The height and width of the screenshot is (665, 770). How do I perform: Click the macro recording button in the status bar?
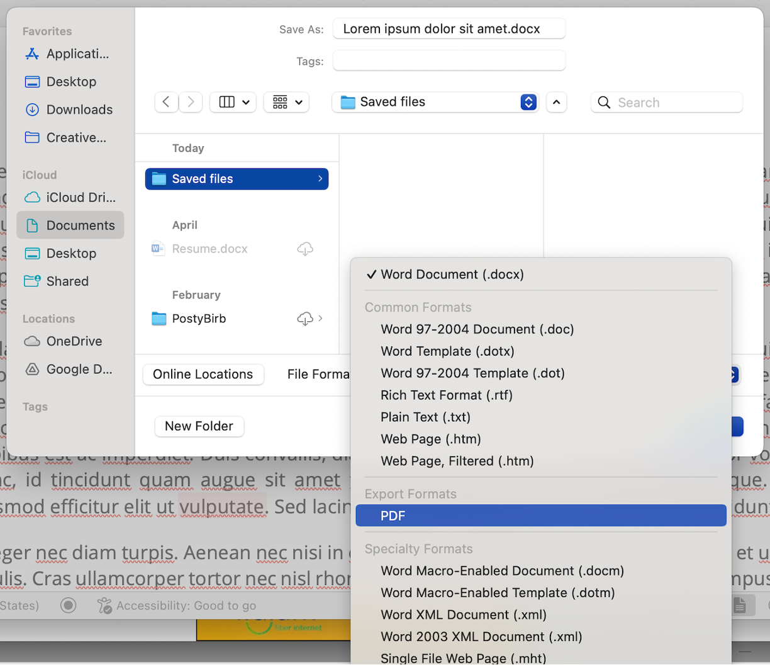point(68,605)
